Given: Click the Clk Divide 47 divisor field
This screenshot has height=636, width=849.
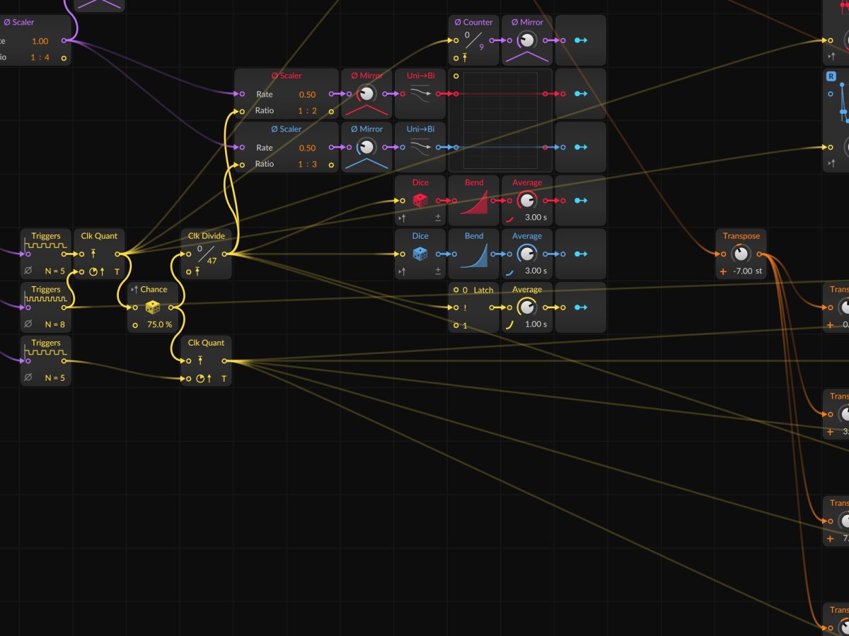Looking at the screenshot, I should click(212, 260).
